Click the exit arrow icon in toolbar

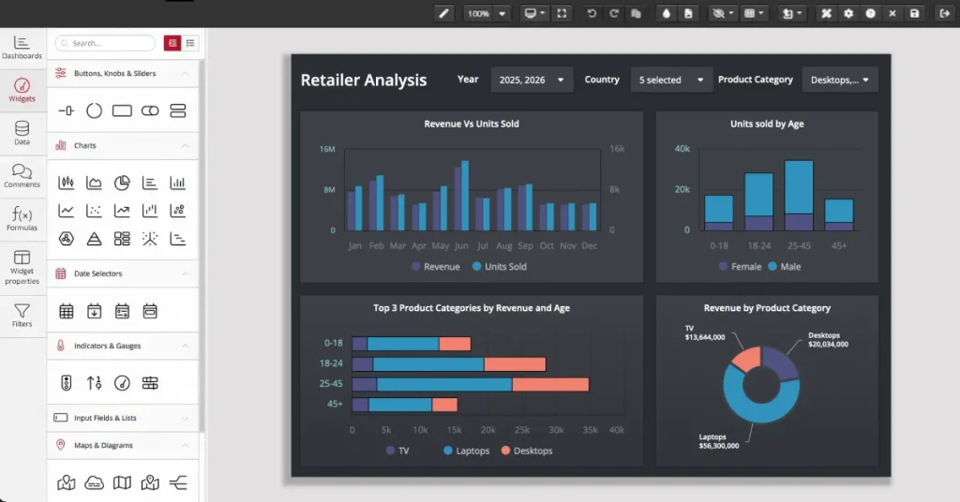[x=945, y=13]
